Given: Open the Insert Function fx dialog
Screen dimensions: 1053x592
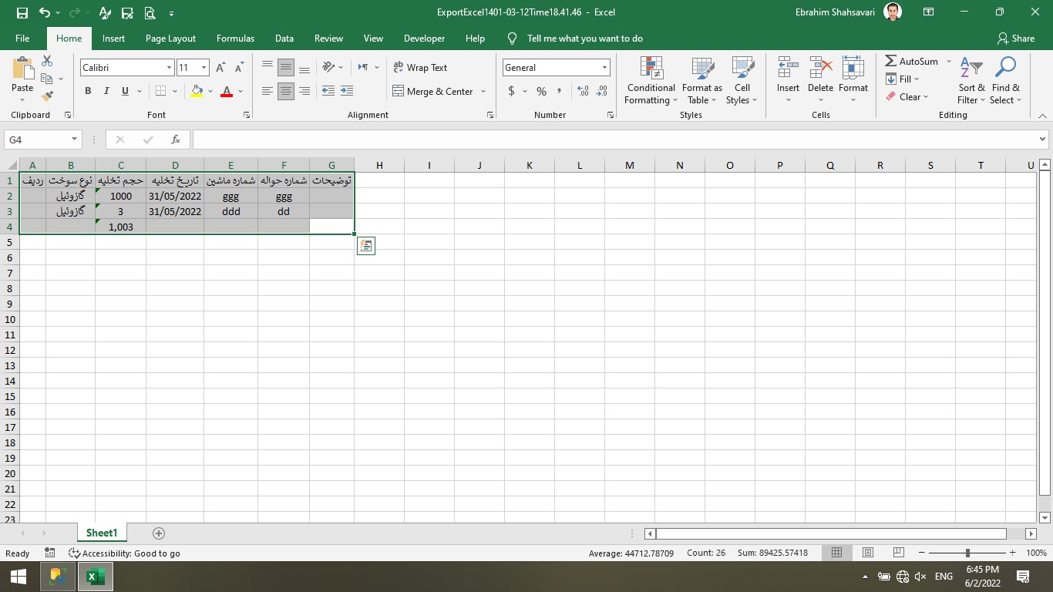Looking at the screenshot, I should [176, 140].
